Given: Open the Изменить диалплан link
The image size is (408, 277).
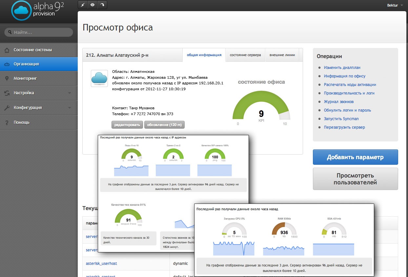Looking at the screenshot, I should coord(342,68).
